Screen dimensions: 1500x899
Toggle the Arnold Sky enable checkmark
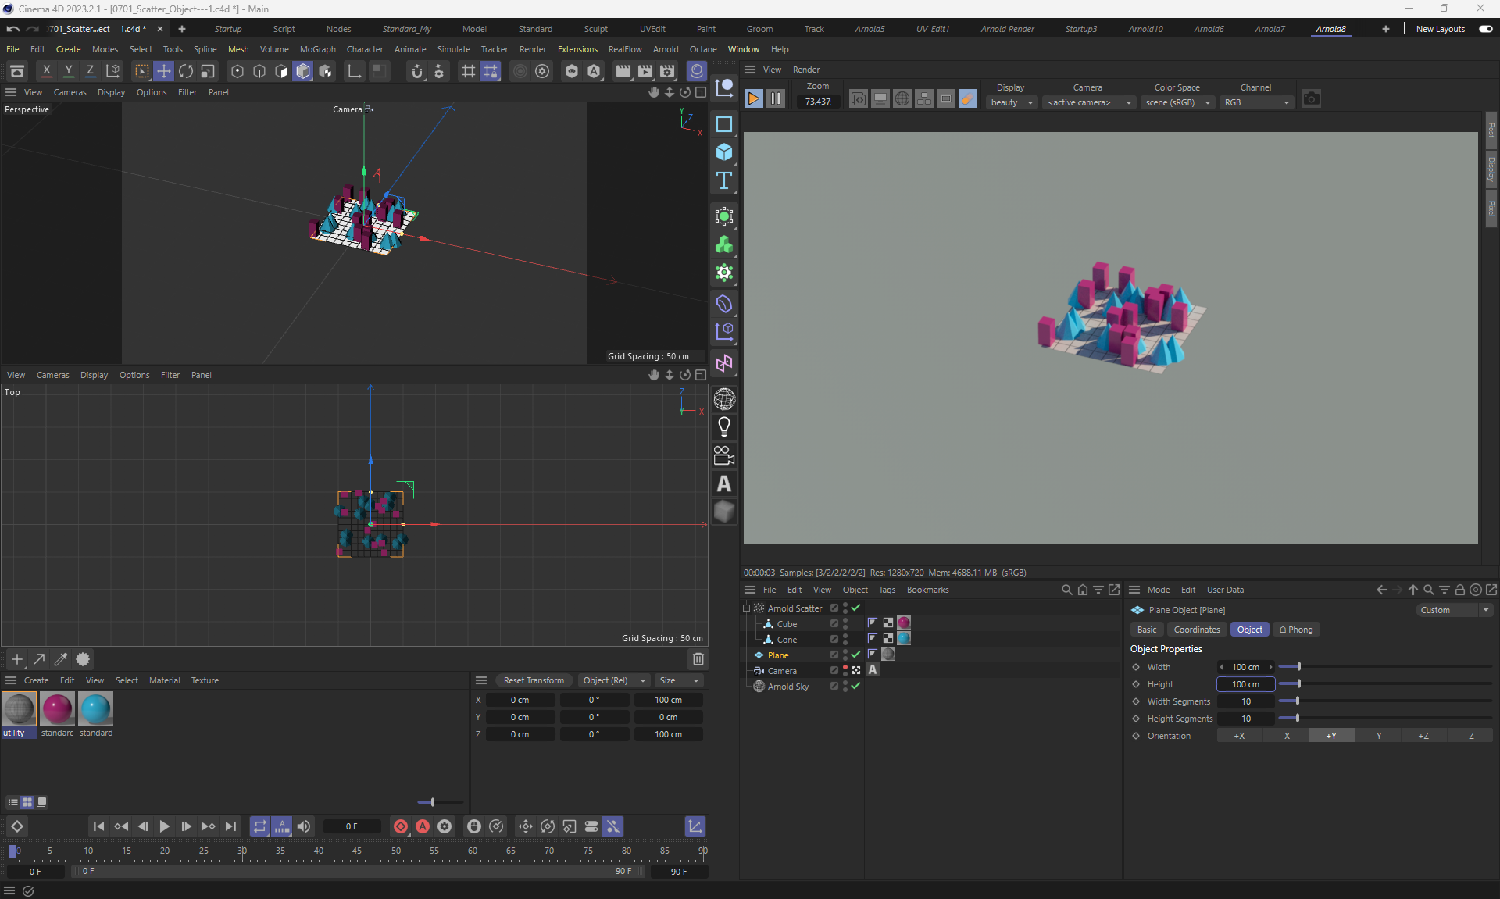(855, 686)
